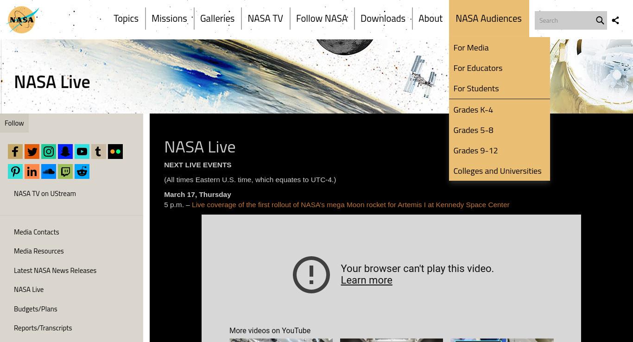Click last thumbnail under More videos

pos(502,340)
